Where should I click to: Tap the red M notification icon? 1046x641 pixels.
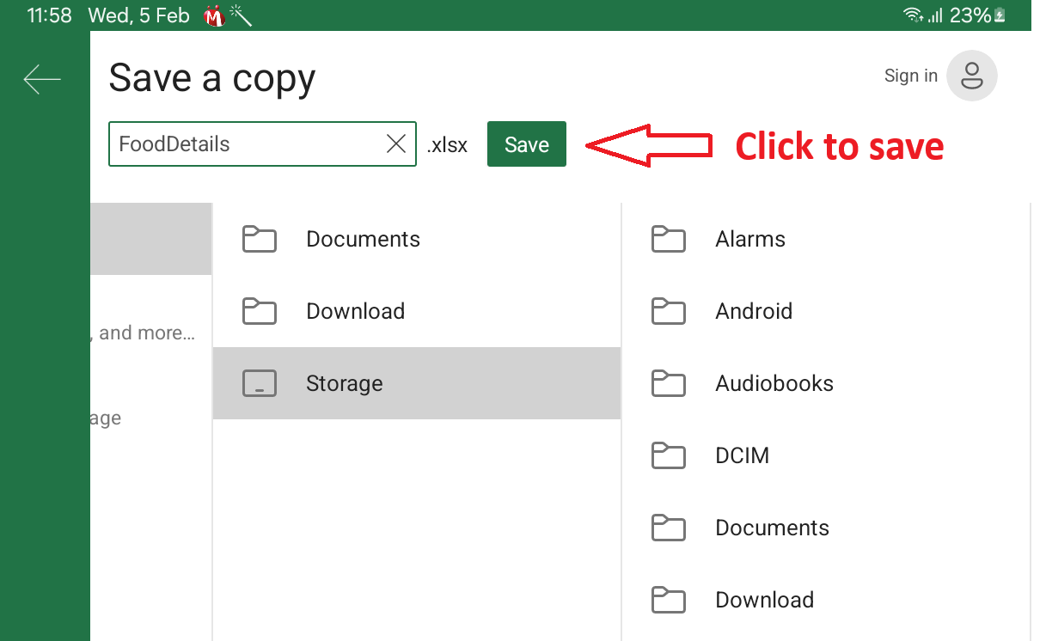pyautogui.click(x=214, y=15)
